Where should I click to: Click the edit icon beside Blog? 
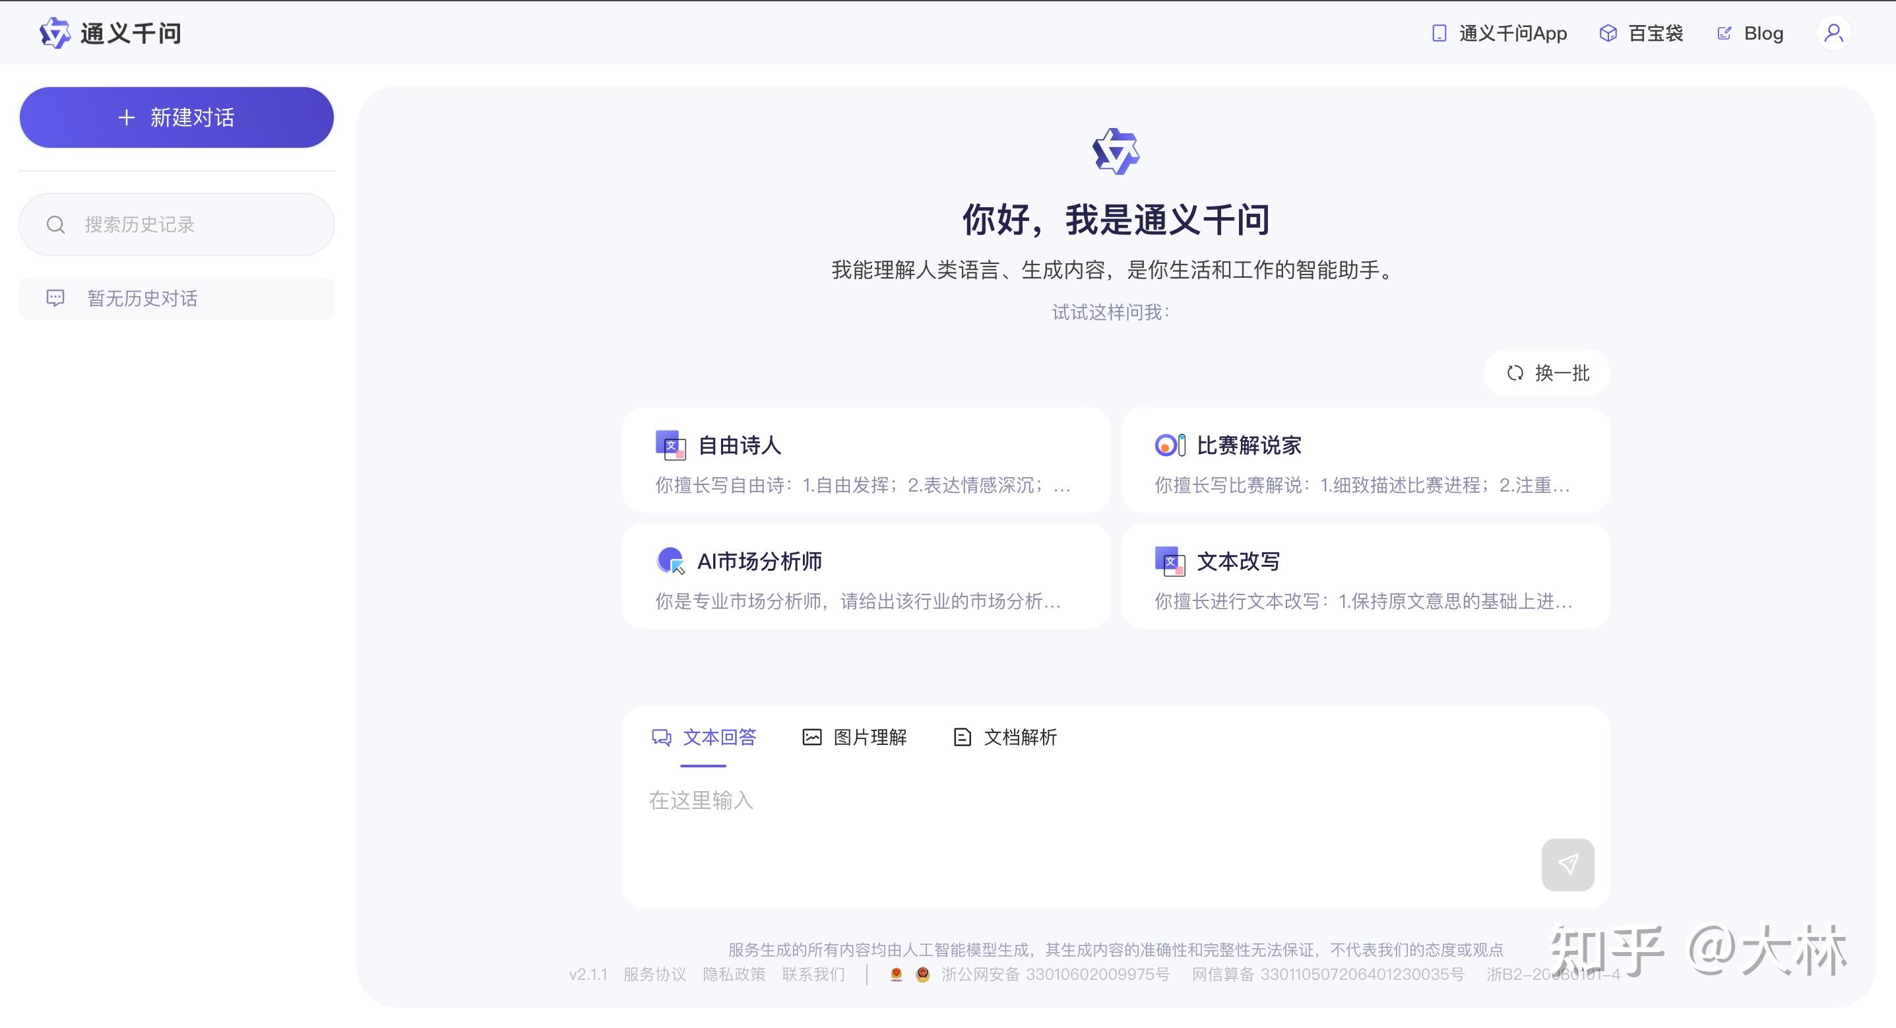[1724, 33]
